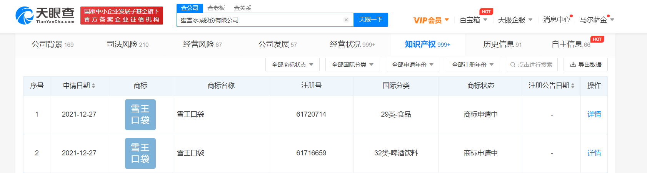
Task: Sort by 申请日期 arrows
Action: point(93,86)
